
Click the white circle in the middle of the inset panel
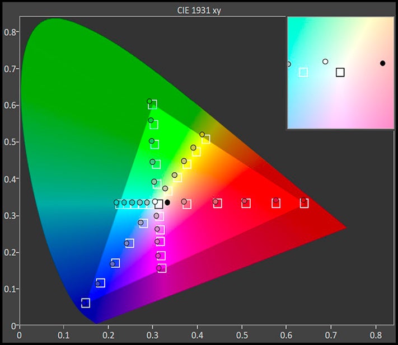tap(325, 62)
